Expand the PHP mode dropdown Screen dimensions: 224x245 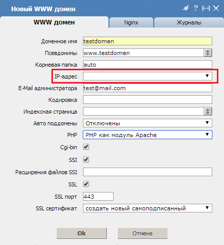[148, 135]
